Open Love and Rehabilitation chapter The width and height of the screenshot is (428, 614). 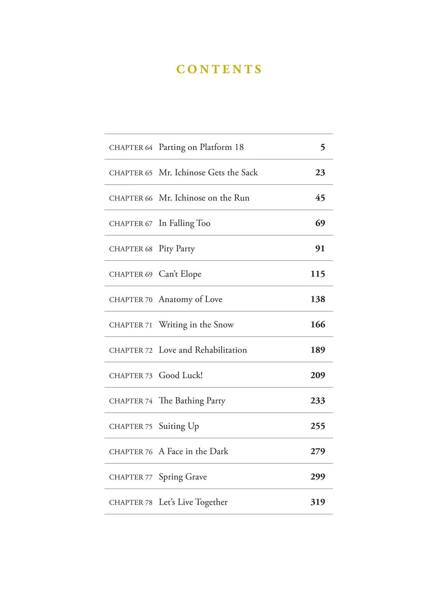click(218, 350)
